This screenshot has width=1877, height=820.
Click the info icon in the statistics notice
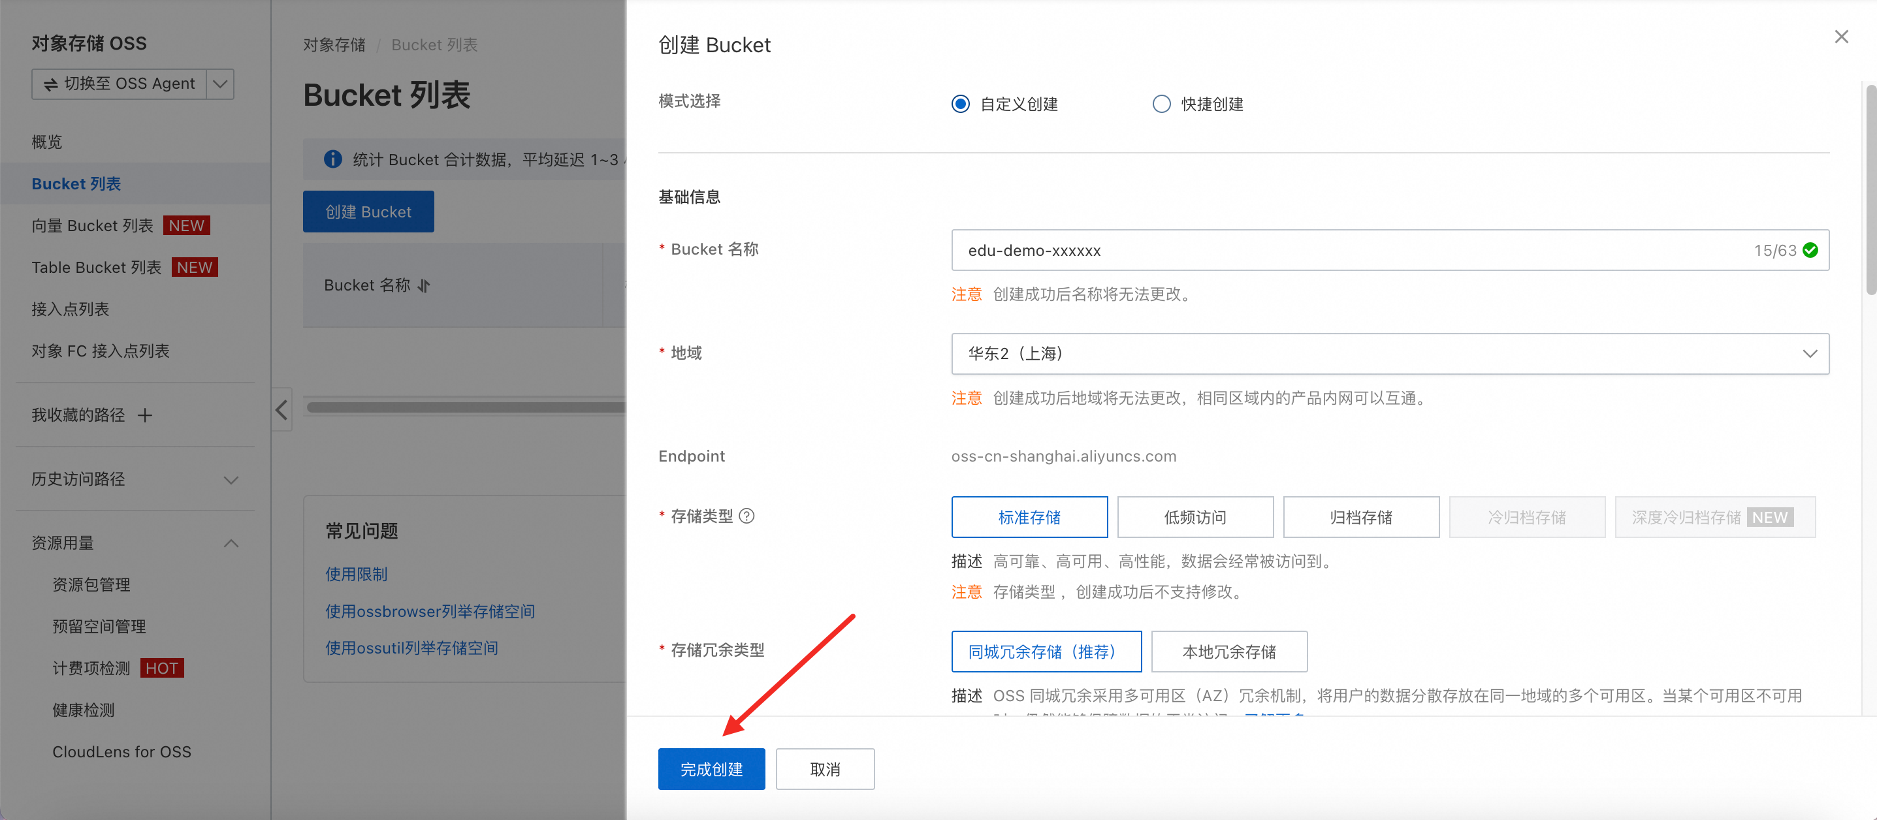pyautogui.click(x=333, y=159)
